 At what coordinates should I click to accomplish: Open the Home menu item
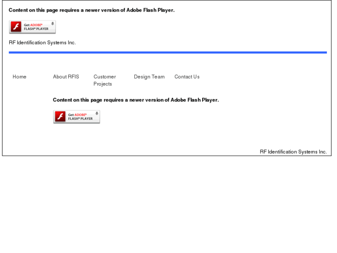click(19, 77)
